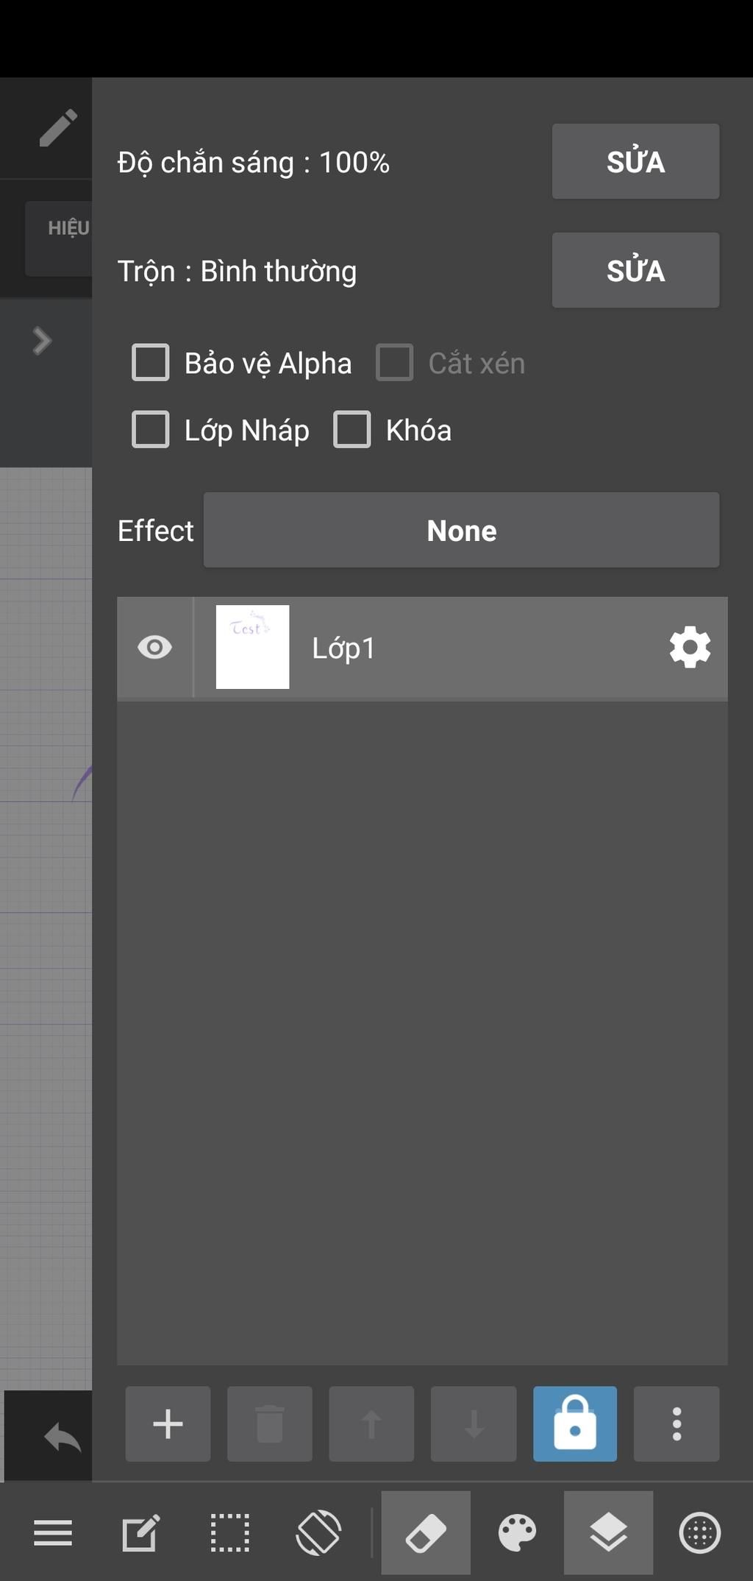The height and width of the screenshot is (1581, 753).
Task: Open the dashed selection tool
Action: [x=229, y=1533]
